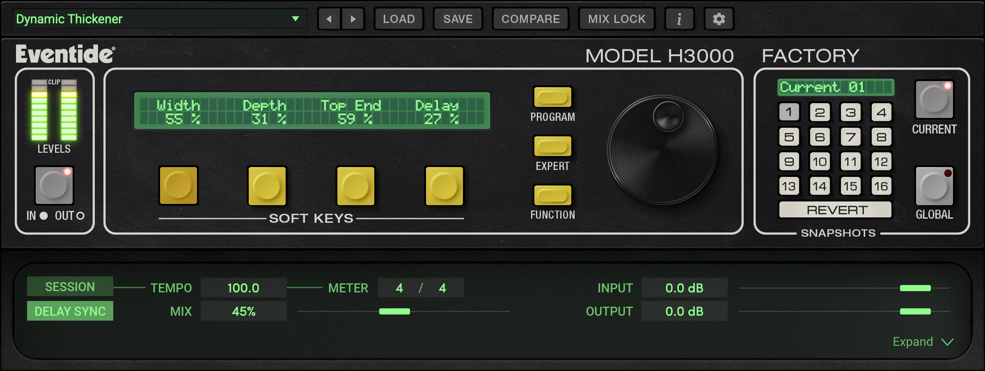The height and width of the screenshot is (371, 985).
Task: Click the TEMPO value field 100.0
Action: tap(243, 288)
